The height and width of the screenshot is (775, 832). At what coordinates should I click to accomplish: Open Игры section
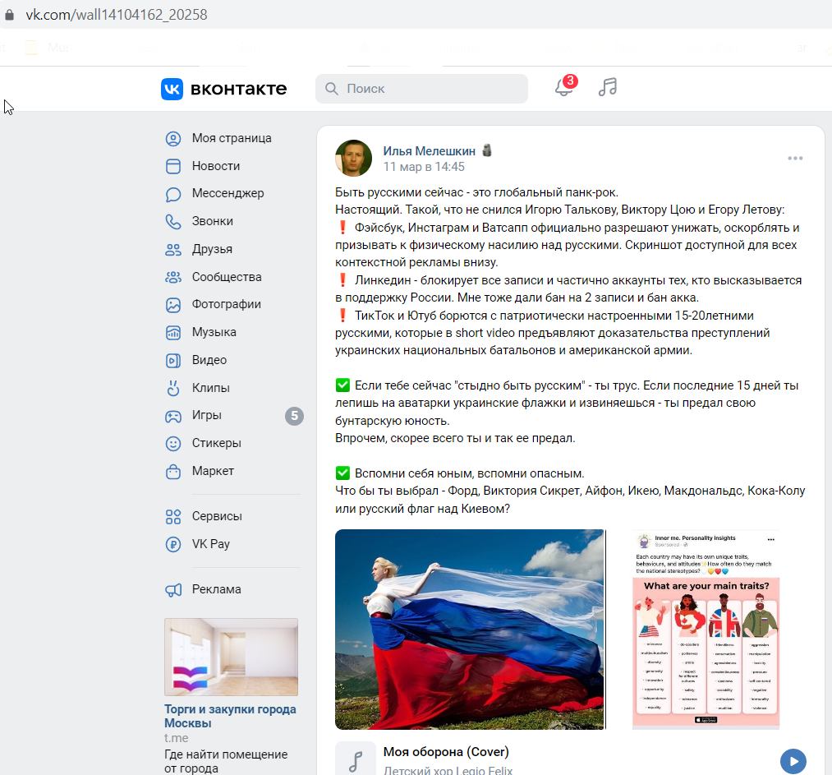coord(207,416)
